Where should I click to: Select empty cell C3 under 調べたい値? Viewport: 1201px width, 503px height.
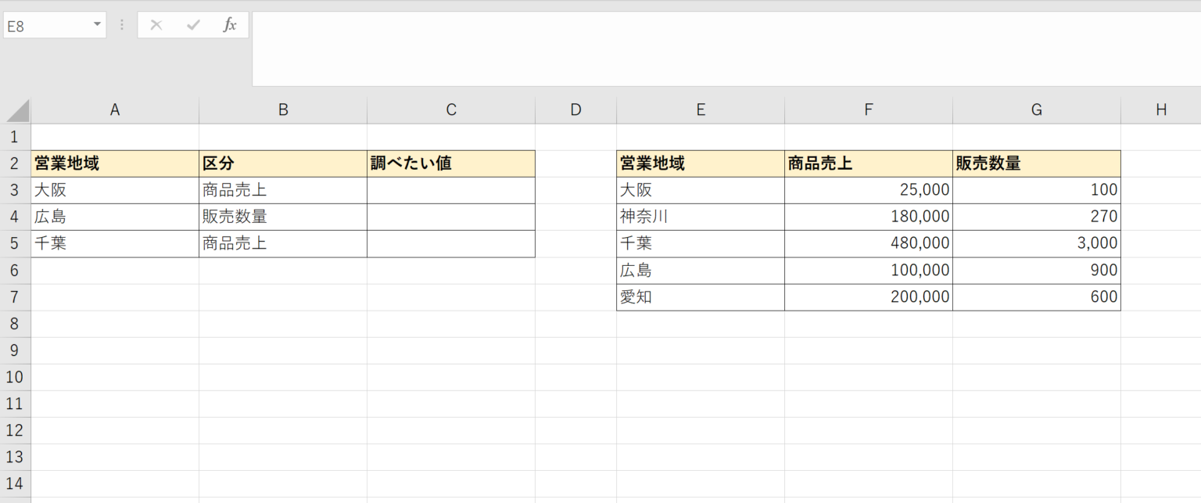tap(451, 190)
